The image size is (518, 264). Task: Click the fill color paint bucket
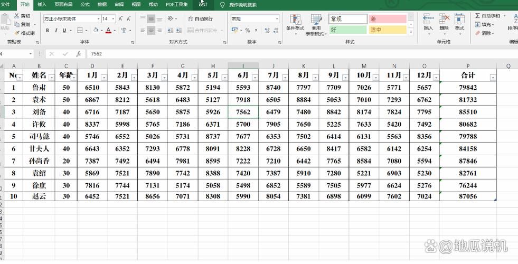(96, 31)
